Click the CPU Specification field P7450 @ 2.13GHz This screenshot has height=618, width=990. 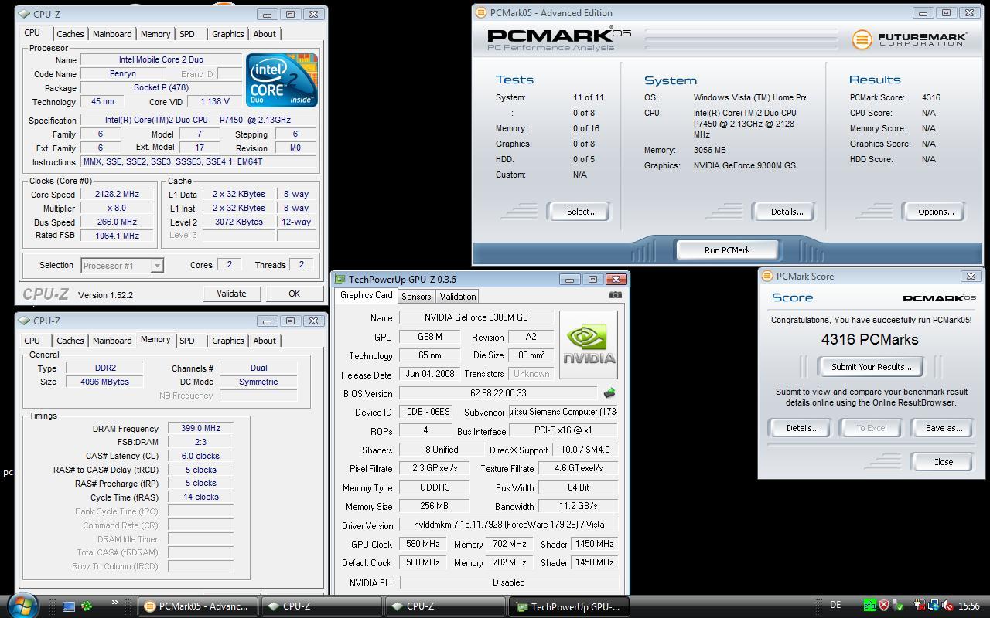point(198,121)
